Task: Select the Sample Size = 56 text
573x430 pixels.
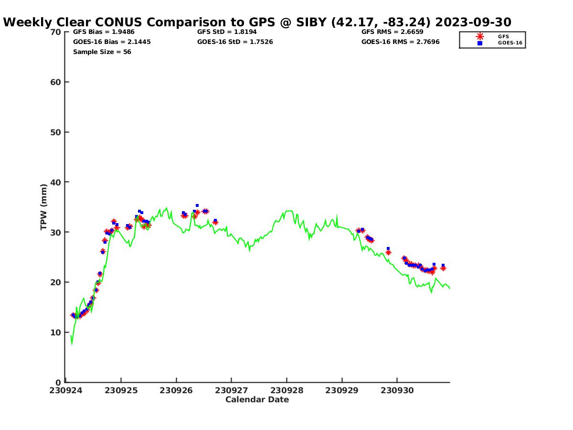Action: point(102,52)
